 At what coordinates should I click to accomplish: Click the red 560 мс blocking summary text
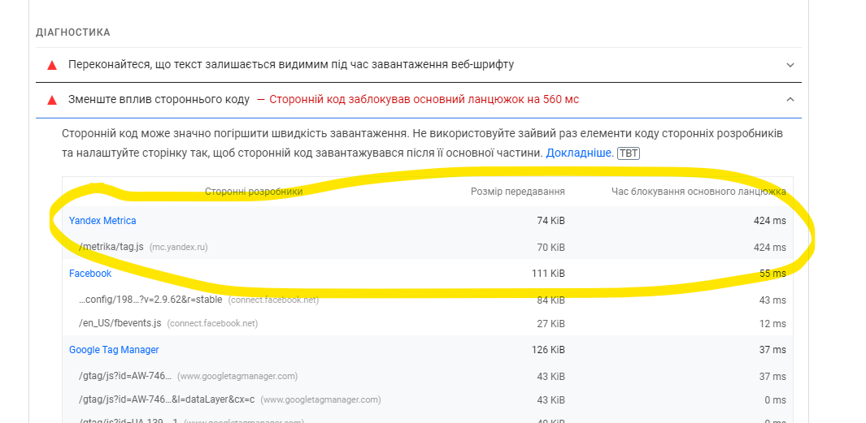coord(424,100)
